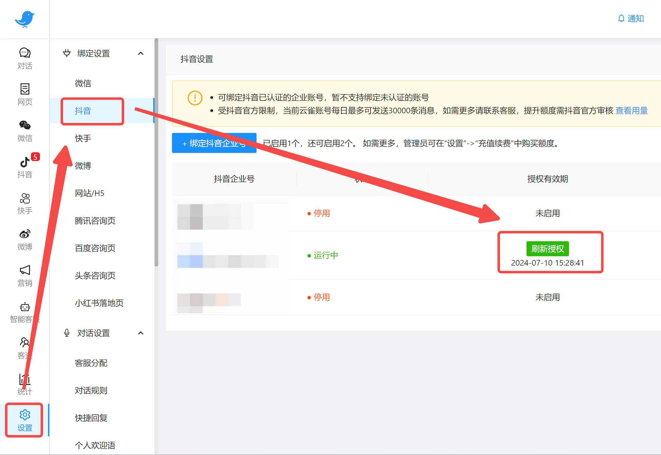Click the green 刷新授权 button
Image resolution: width=661 pixels, height=455 pixels.
click(547, 249)
